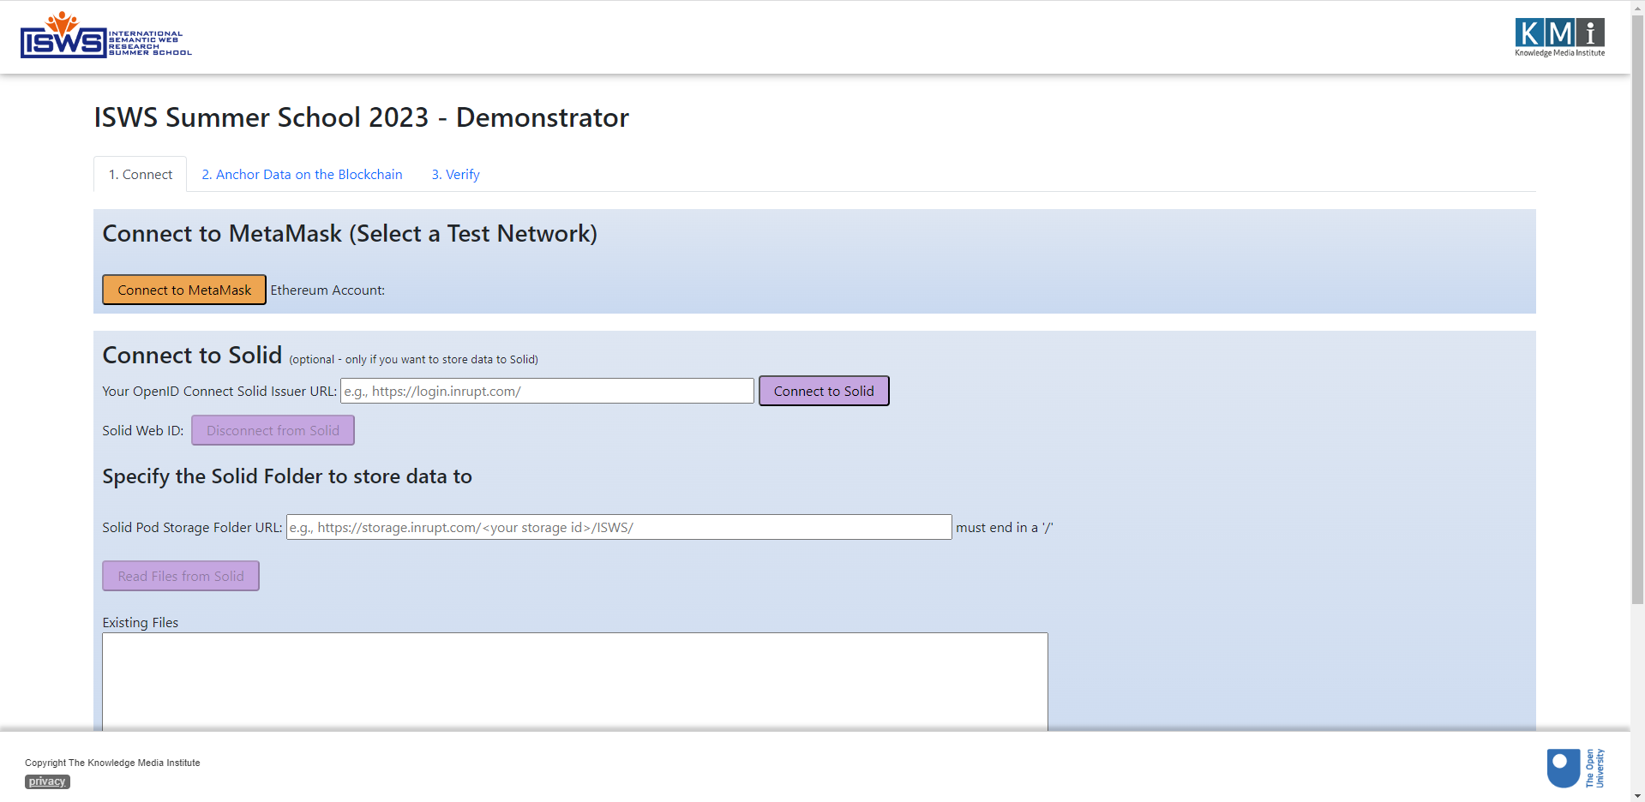This screenshot has height=802, width=1645.
Task: Click inside the Existing Files text area
Action: pyautogui.click(x=575, y=682)
